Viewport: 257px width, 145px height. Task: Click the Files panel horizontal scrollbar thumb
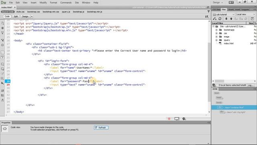(x=219, y=81)
